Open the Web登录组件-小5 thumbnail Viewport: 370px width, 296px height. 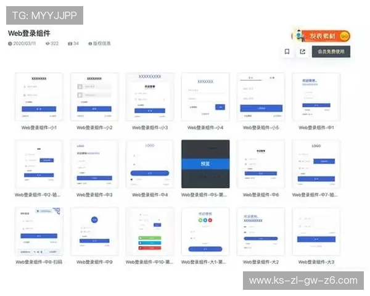click(261, 97)
